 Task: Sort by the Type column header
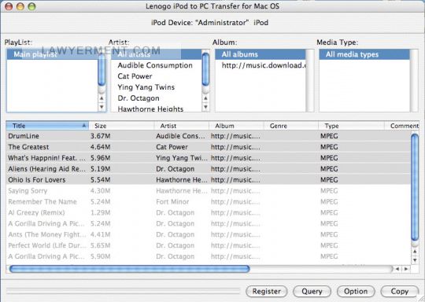pyautogui.click(x=351, y=126)
